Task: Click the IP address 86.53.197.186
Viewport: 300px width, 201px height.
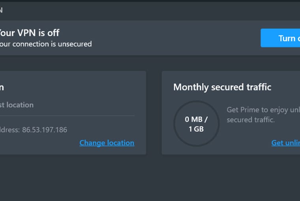Action: coord(45,130)
